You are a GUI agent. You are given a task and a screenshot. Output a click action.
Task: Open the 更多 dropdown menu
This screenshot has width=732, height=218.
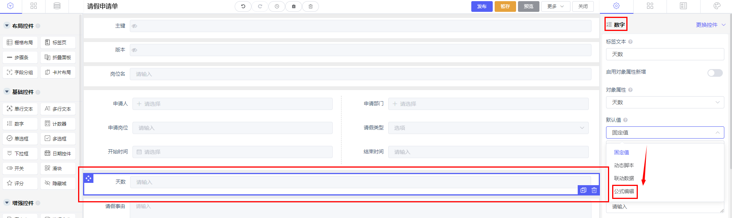coord(556,6)
